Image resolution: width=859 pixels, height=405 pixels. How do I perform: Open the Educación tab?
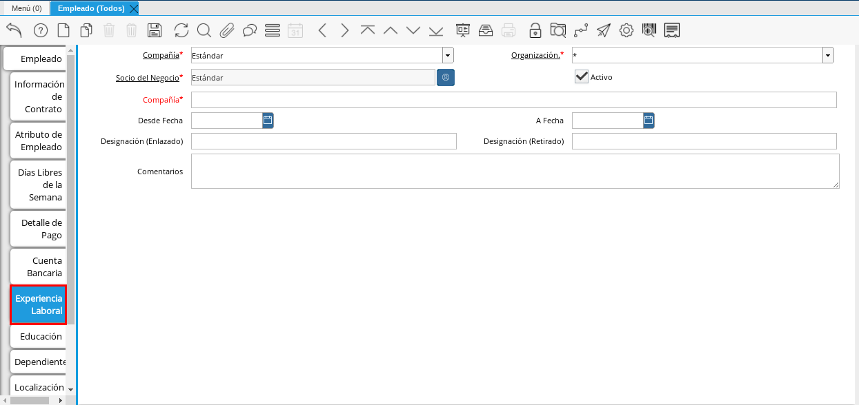tap(38, 336)
